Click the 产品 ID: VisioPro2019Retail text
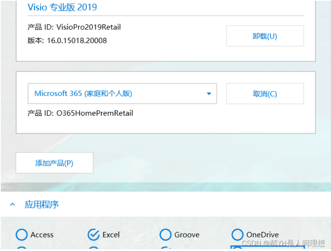Image resolution: width=331 pixels, height=251 pixels. click(74, 27)
